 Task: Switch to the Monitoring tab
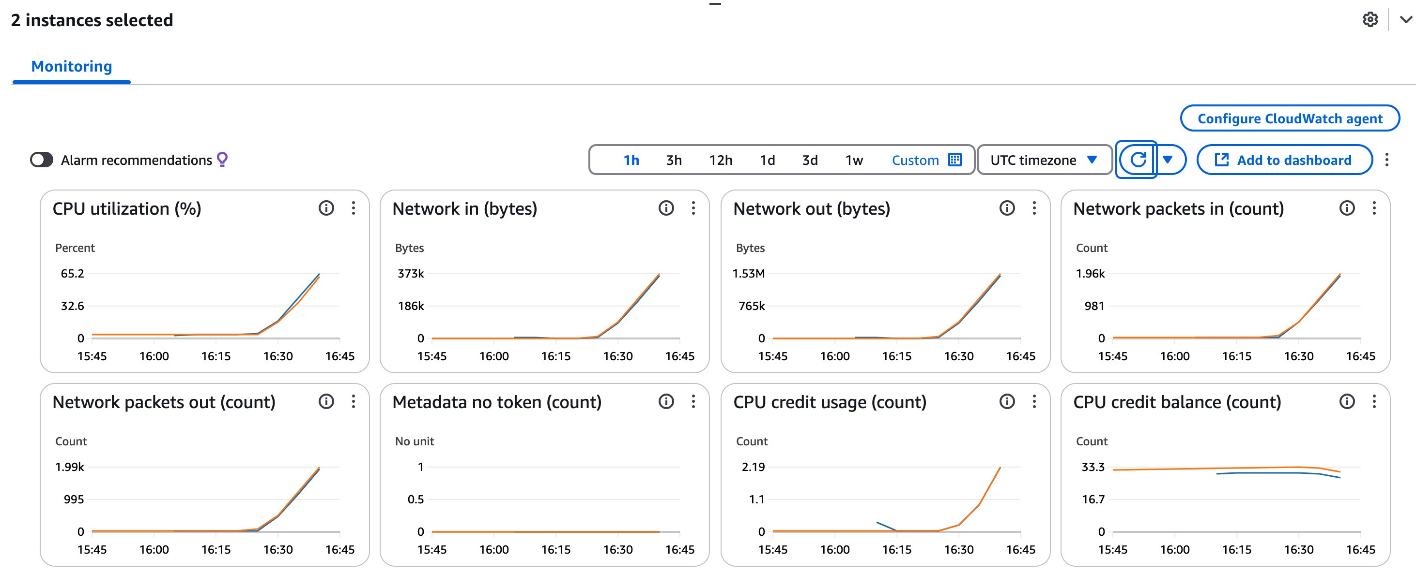click(x=72, y=66)
